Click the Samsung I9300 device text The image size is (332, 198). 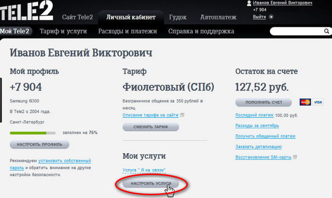[24, 101]
